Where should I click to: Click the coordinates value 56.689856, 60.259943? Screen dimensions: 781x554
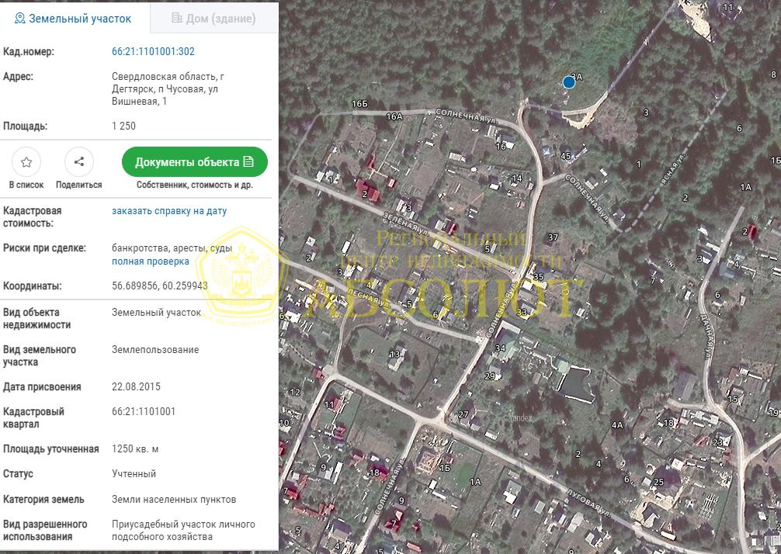[159, 286]
